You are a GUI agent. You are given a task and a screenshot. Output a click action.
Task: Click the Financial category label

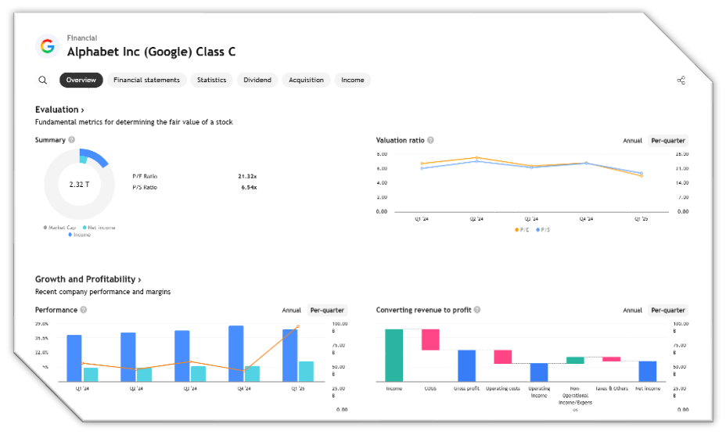[82, 38]
